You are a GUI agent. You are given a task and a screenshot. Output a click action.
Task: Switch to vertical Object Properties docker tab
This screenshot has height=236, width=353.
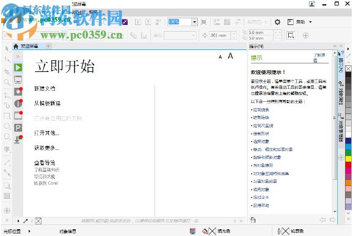[341, 93]
